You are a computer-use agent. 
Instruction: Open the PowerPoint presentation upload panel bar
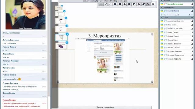(105, 1)
